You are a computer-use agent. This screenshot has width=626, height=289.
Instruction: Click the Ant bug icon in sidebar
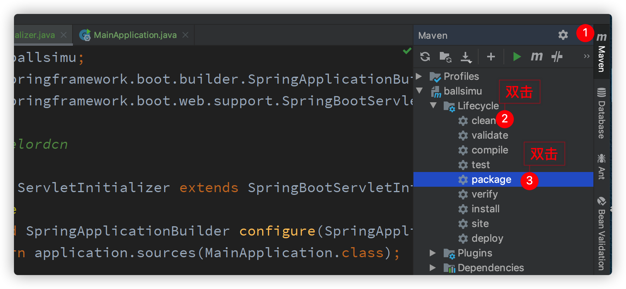602,158
